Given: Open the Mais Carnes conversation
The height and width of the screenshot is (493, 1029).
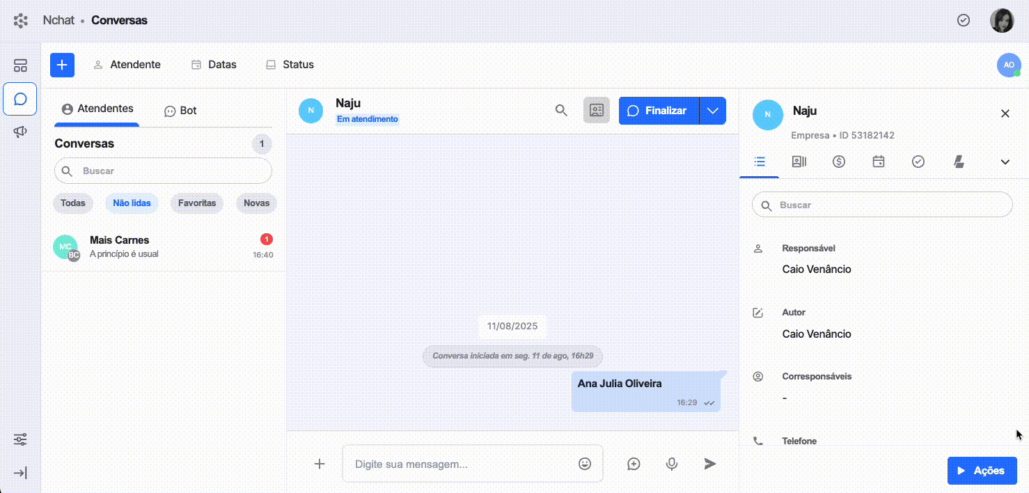Looking at the screenshot, I should [x=164, y=246].
